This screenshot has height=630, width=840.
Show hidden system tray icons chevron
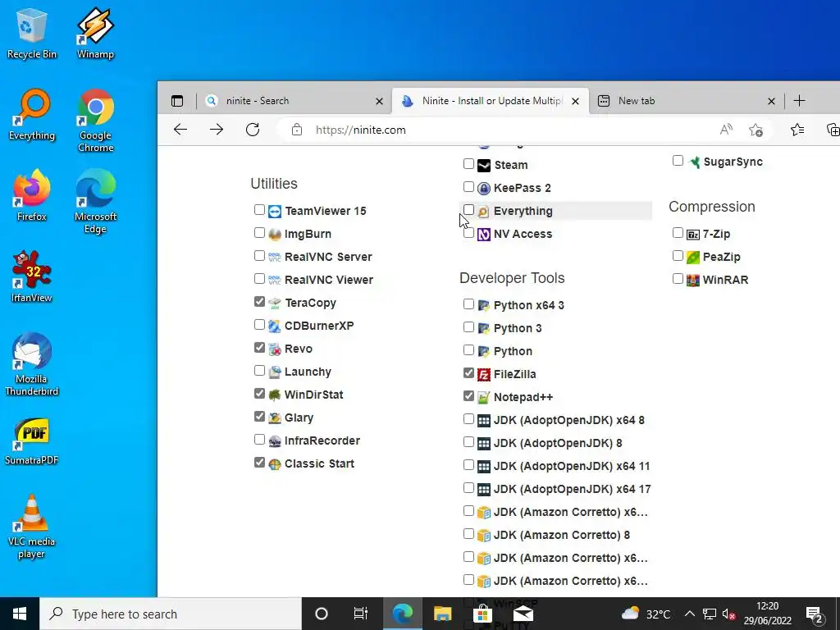689,614
